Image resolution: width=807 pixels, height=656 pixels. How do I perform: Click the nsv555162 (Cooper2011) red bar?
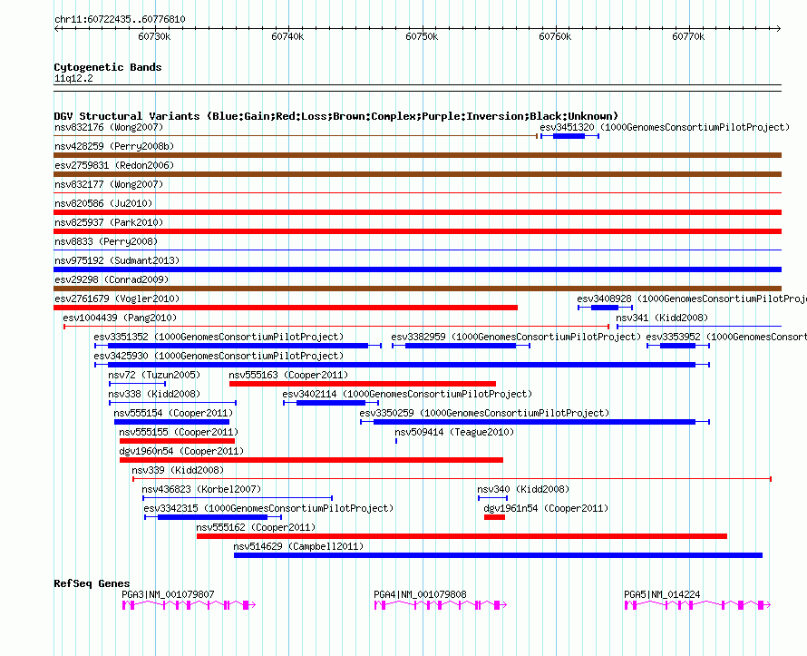click(462, 536)
